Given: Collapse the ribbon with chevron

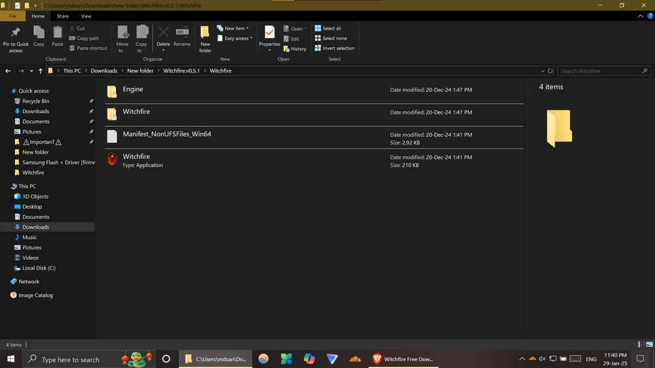Looking at the screenshot, I should coord(641,16).
